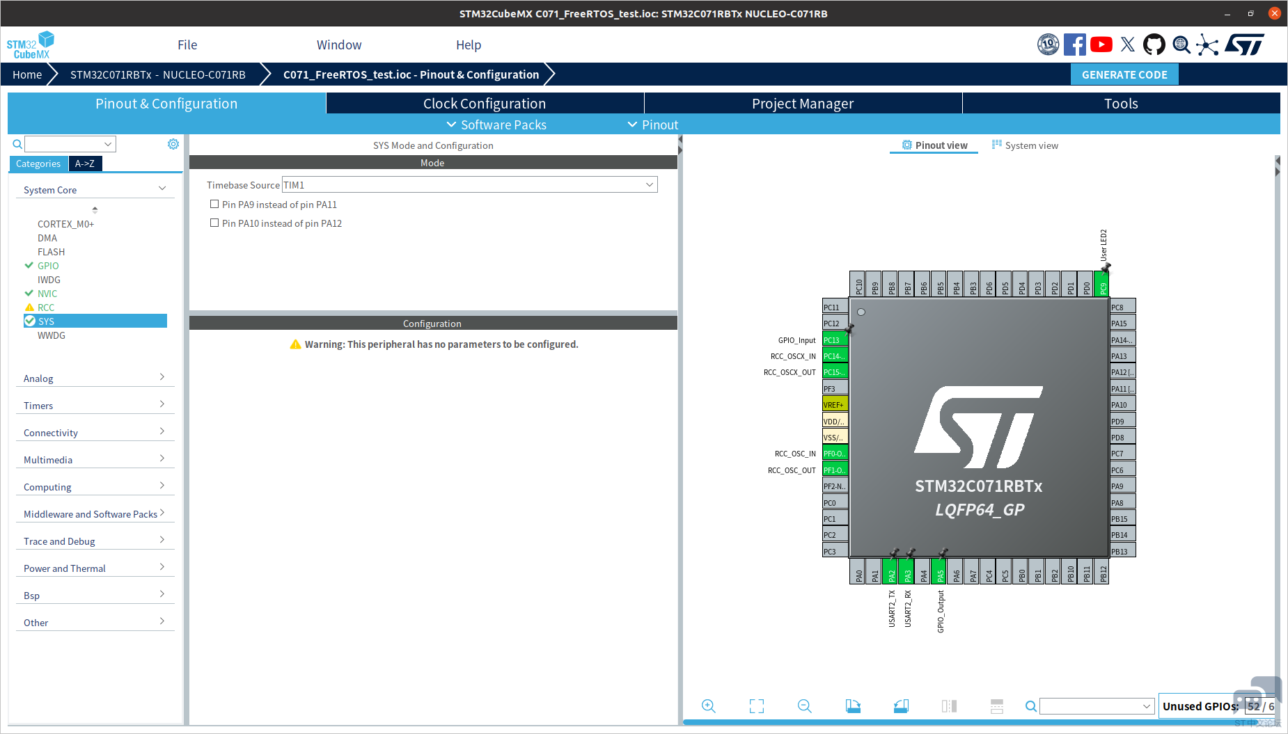Expand the Trace and Debug category
Image resolution: width=1288 pixels, height=734 pixels.
pos(95,541)
